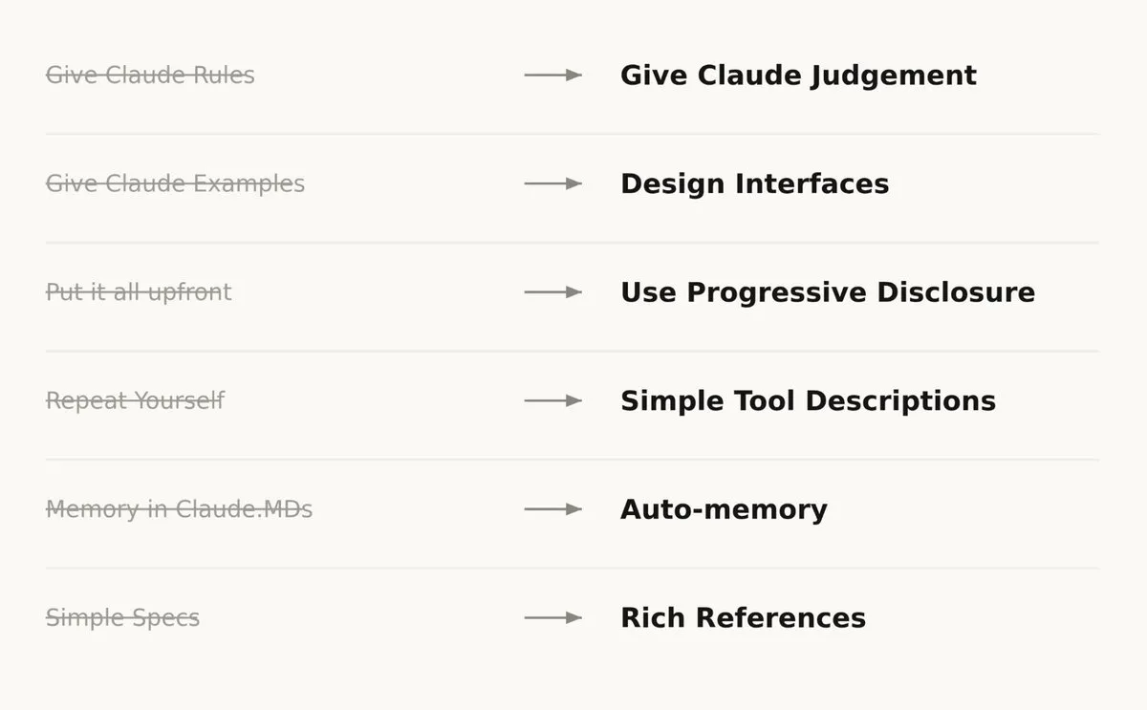Select the Use Progressive Disclosure heading
This screenshot has height=710, width=1147.
(828, 292)
